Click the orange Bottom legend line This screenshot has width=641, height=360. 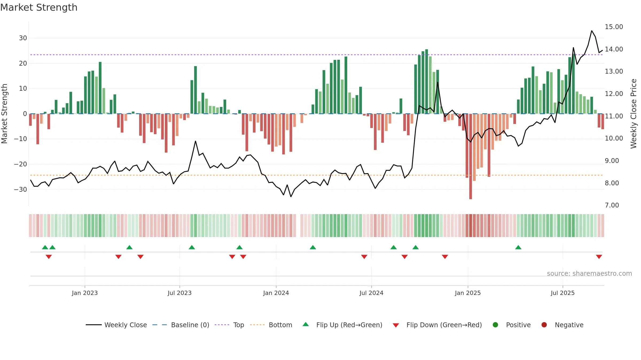[x=257, y=325]
